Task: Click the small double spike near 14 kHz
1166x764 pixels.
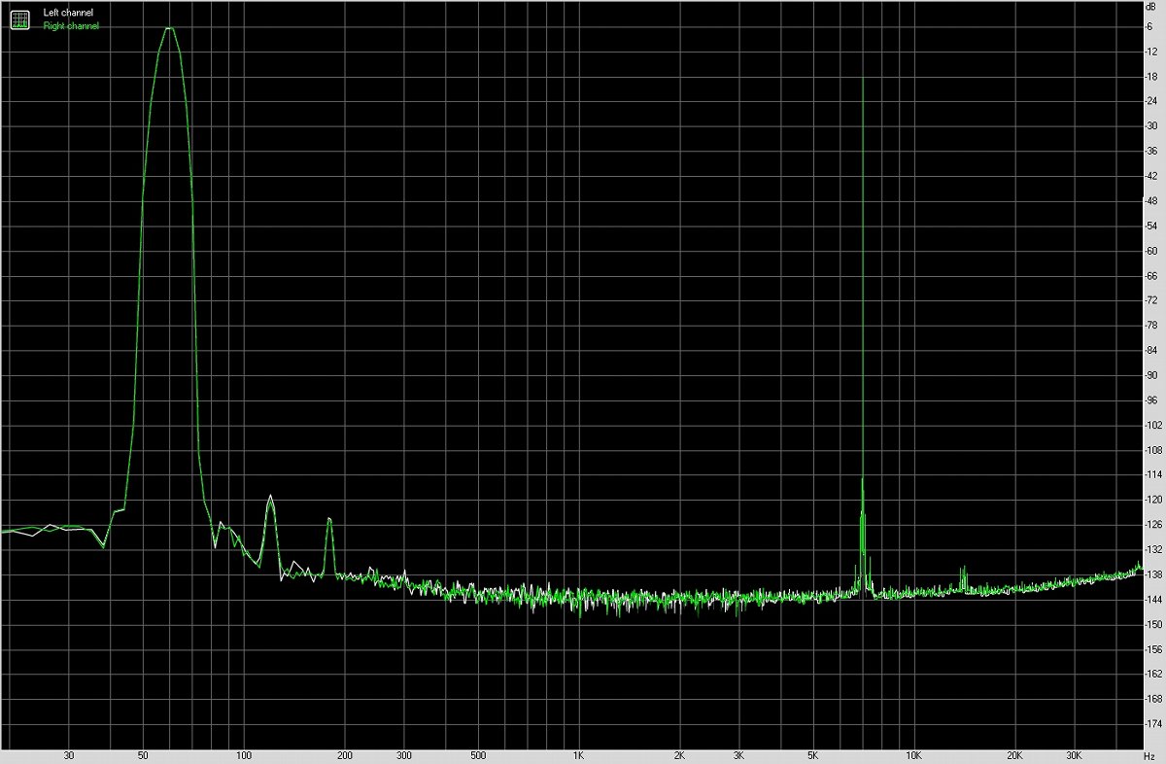Action: [x=963, y=570]
